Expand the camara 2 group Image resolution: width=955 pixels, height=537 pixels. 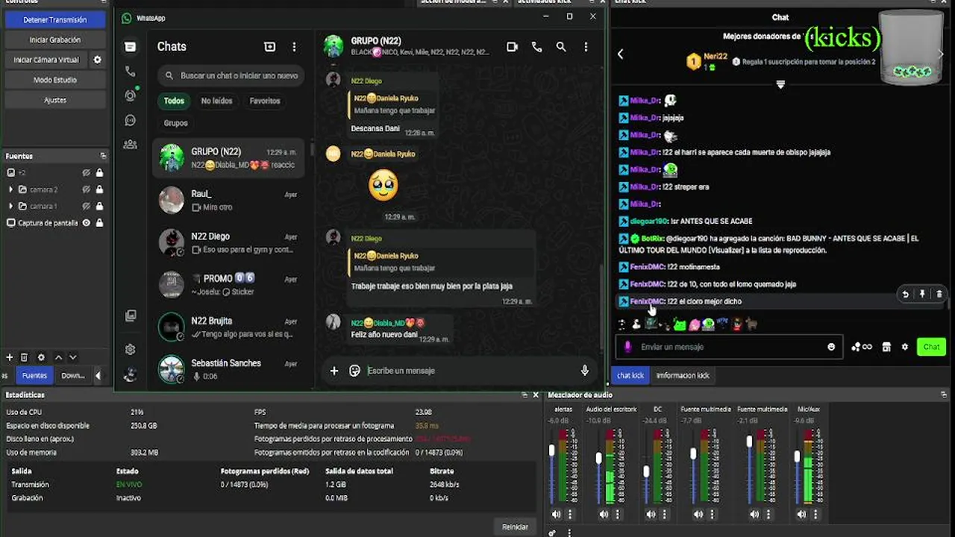pyautogui.click(x=10, y=189)
